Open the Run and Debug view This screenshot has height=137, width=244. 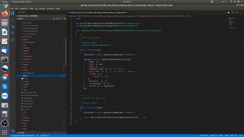click(x=13, y=33)
